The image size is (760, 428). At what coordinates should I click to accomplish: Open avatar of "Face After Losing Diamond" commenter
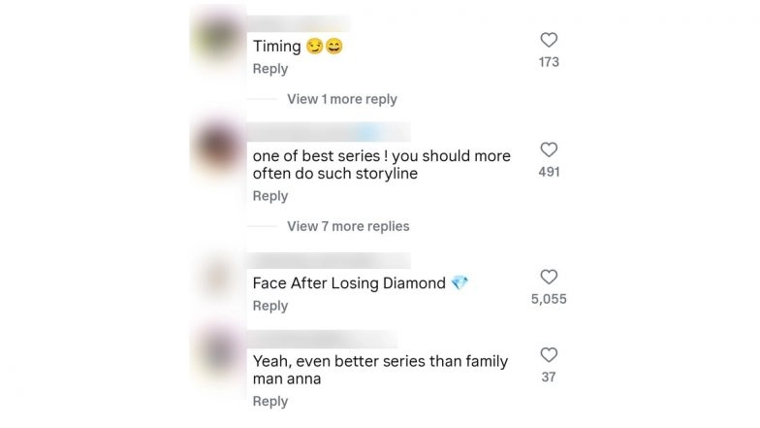[215, 277]
